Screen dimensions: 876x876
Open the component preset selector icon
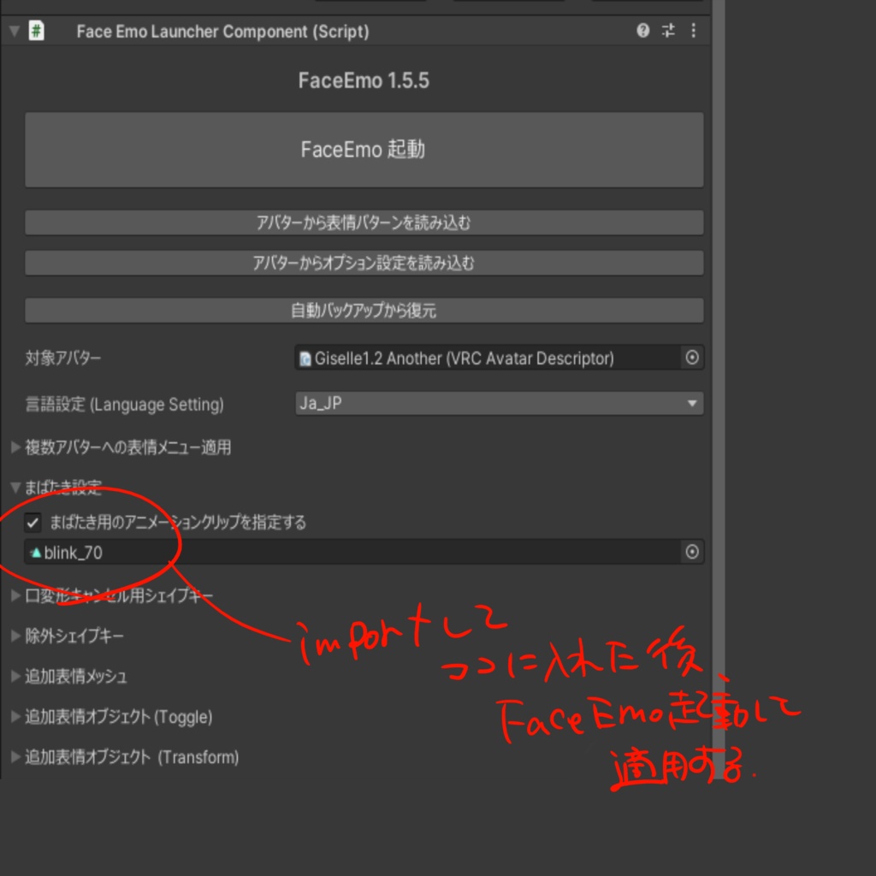668,30
